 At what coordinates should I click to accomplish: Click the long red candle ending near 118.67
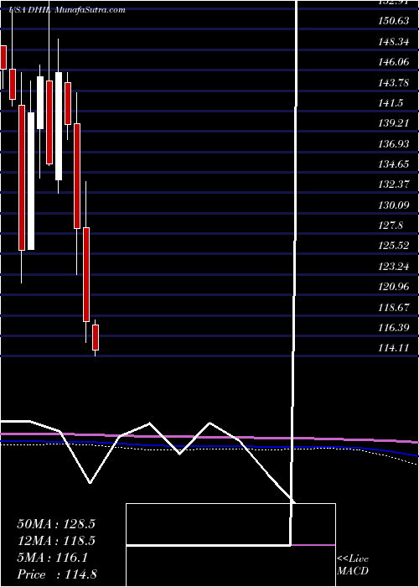[86, 274]
